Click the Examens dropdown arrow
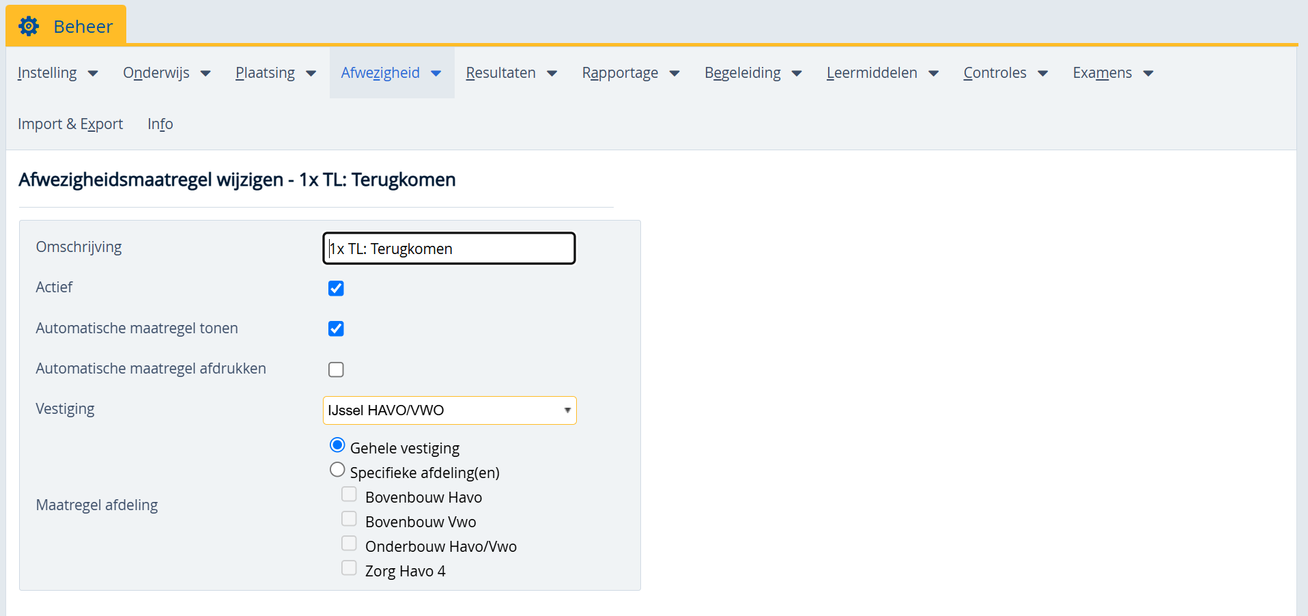The width and height of the screenshot is (1308, 616). (x=1148, y=74)
